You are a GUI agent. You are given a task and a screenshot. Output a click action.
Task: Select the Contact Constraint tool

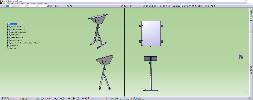click(147, 6)
